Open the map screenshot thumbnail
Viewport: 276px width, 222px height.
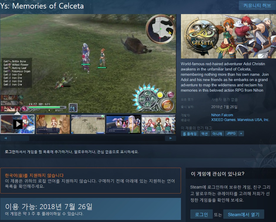click(88, 124)
